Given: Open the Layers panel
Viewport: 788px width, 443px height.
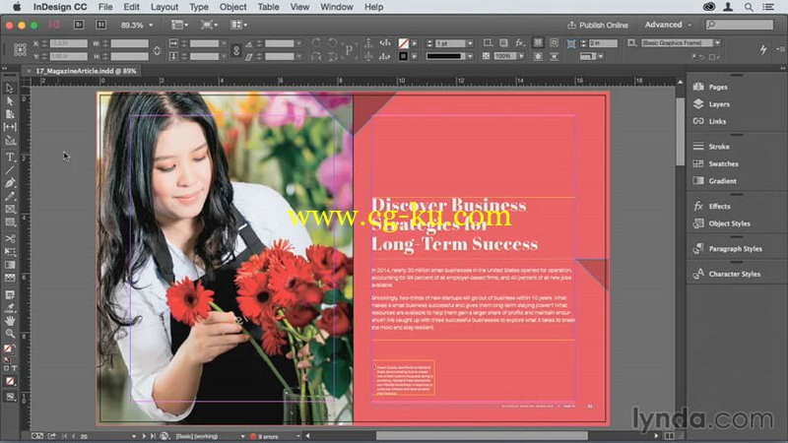Looking at the screenshot, I should click(x=711, y=104).
